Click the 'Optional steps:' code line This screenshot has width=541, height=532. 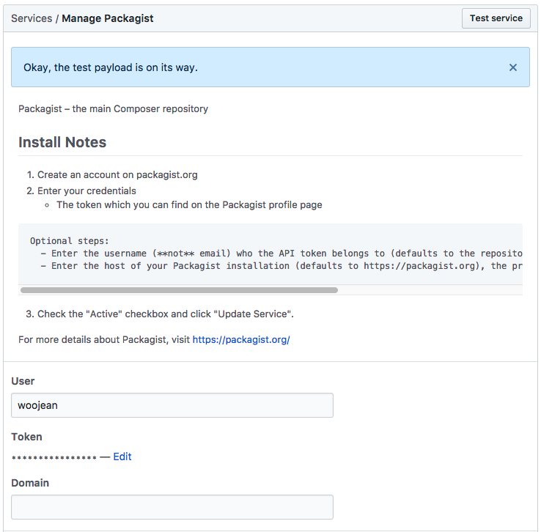(x=70, y=240)
